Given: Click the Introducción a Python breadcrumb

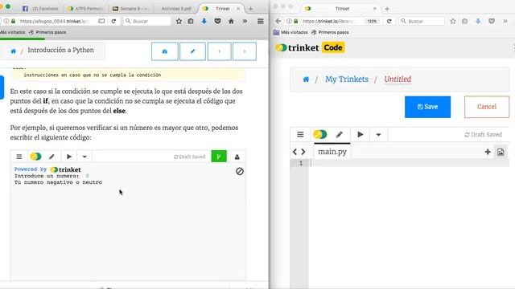Looking at the screenshot, I should click(x=61, y=50).
